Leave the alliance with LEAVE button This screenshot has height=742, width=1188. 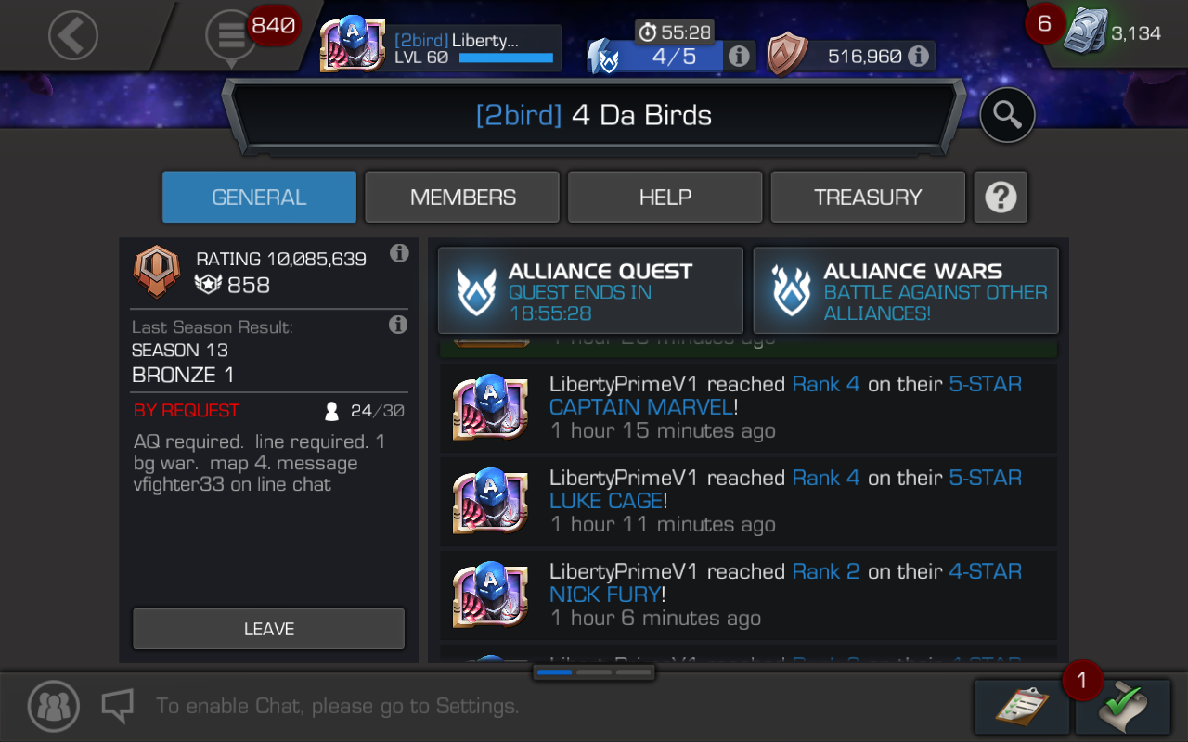(x=269, y=629)
